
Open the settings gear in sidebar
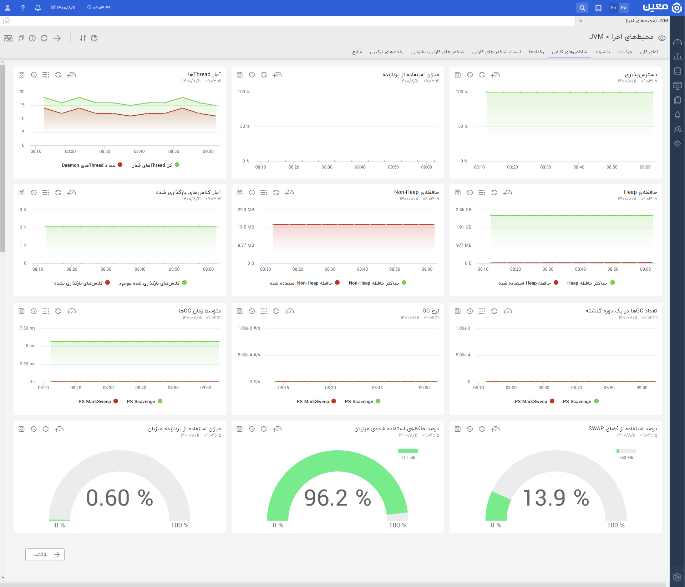point(678,144)
